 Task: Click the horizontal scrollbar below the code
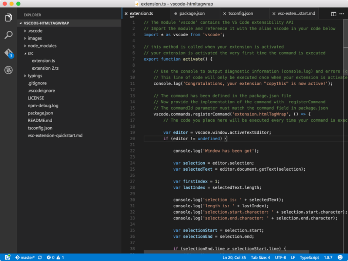226,252
